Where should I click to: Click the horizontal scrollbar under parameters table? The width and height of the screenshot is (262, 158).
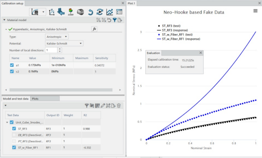pos(61,90)
